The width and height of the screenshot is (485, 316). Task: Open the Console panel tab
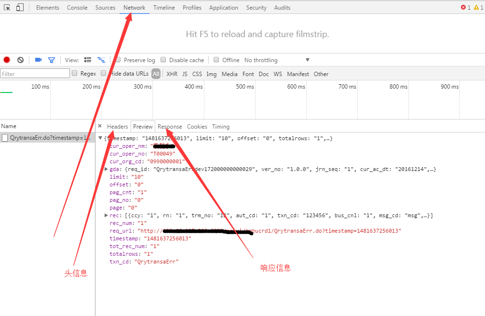77,8
